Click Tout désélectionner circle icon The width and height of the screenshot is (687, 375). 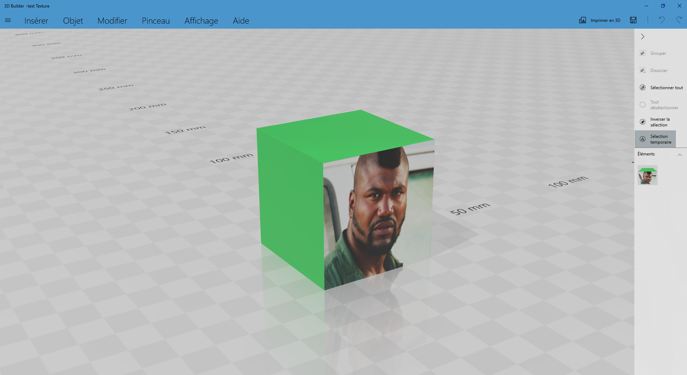(643, 105)
